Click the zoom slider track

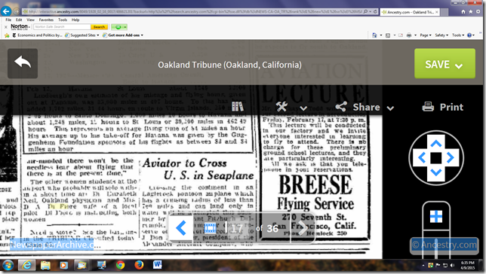point(436,248)
